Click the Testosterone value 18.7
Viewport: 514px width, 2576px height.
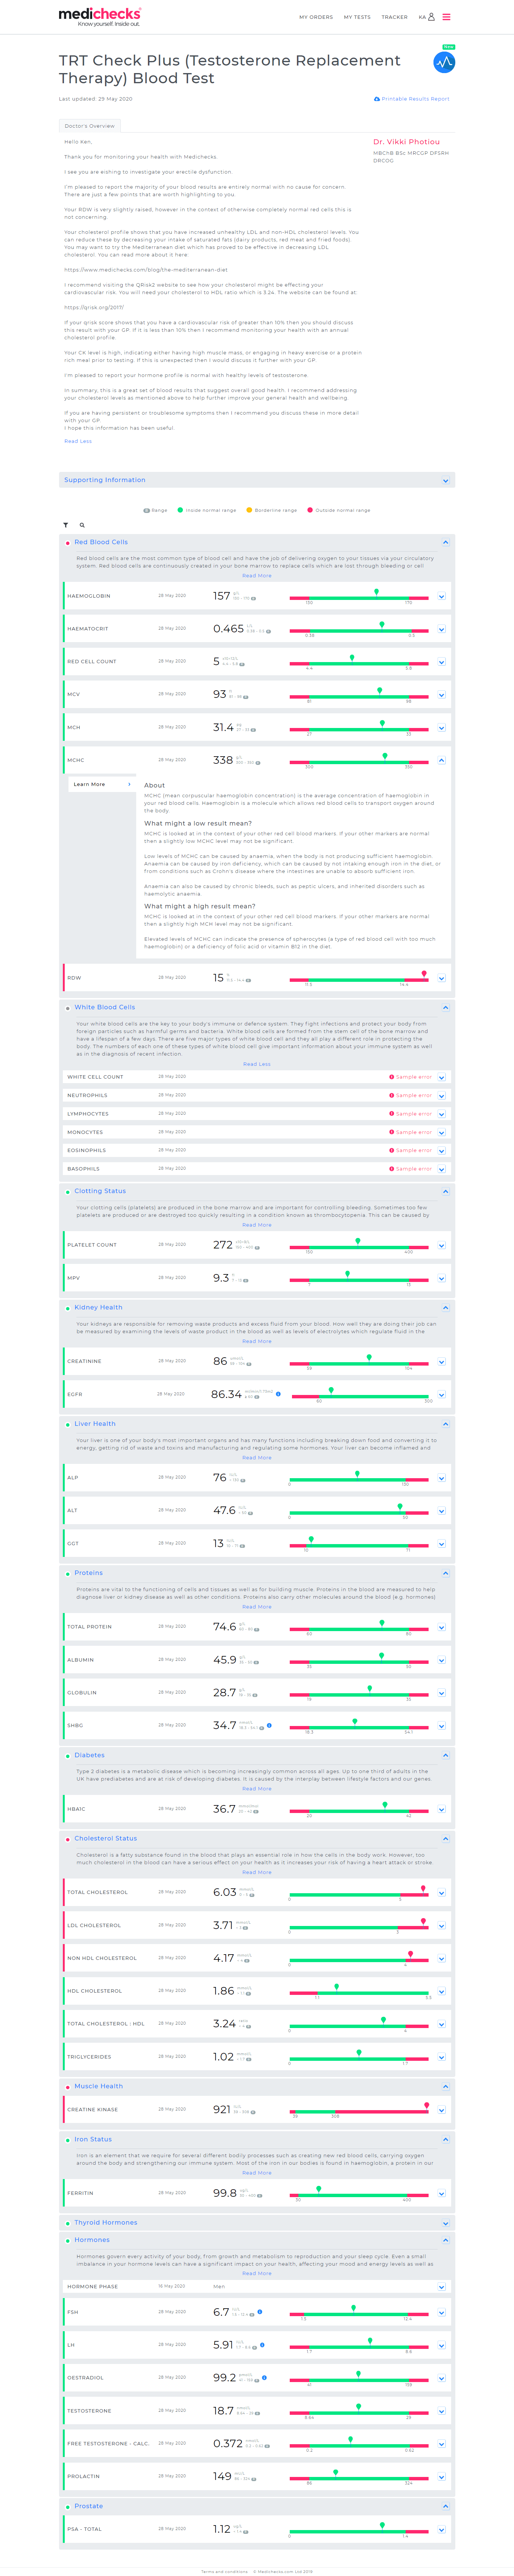click(x=223, y=2411)
